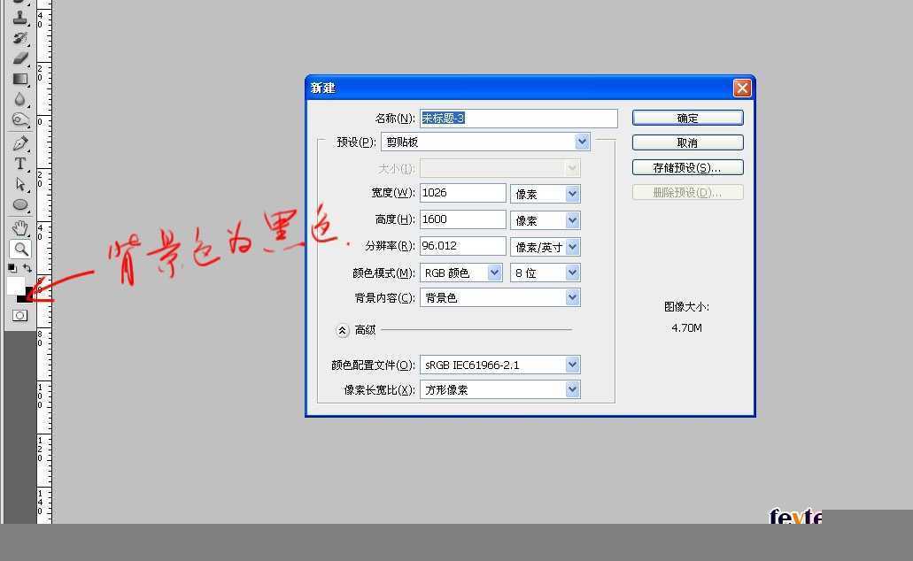
Task: Confirm the new document with 确定
Action: point(687,117)
